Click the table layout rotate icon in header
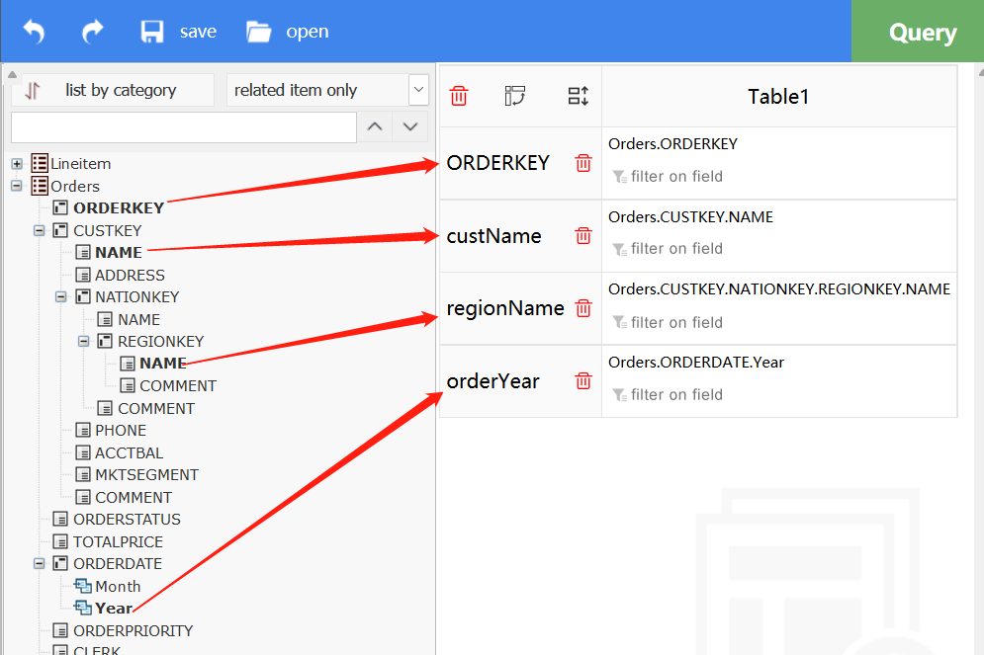The width and height of the screenshot is (984, 655). coord(514,96)
